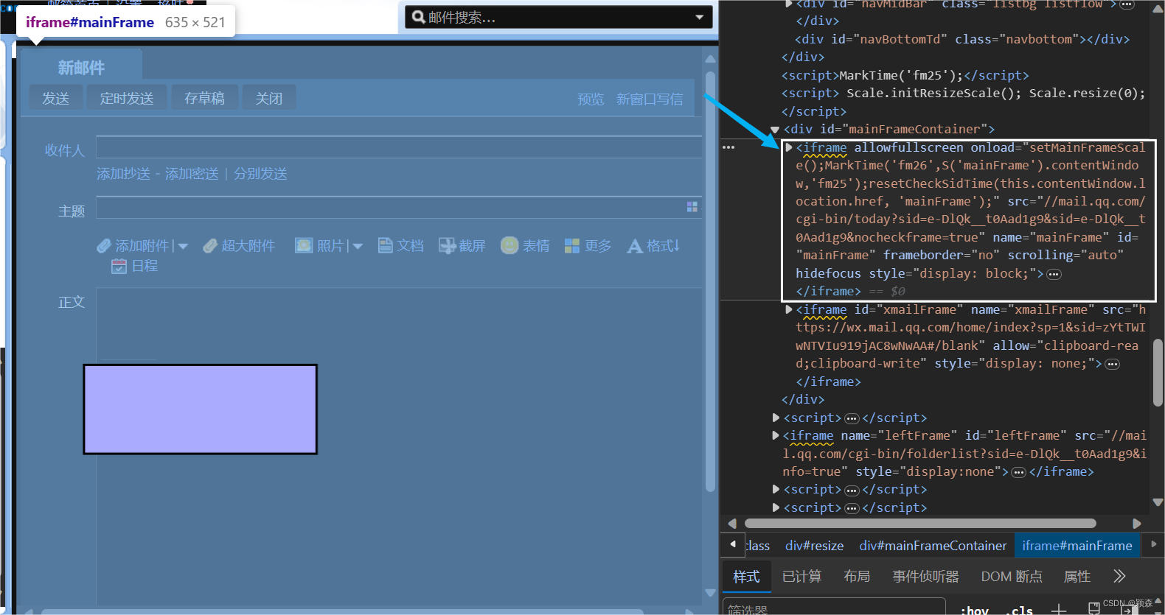Add new style rule plus icon
The image size is (1165, 615).
pyautogui.click(x=1059, y=608)
